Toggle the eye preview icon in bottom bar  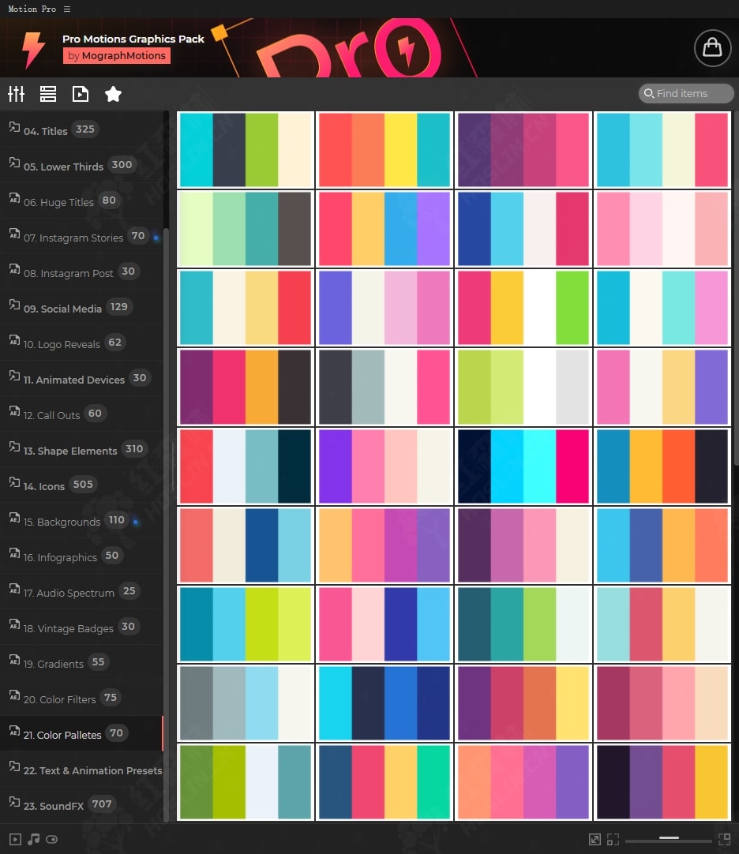point(52,839)
